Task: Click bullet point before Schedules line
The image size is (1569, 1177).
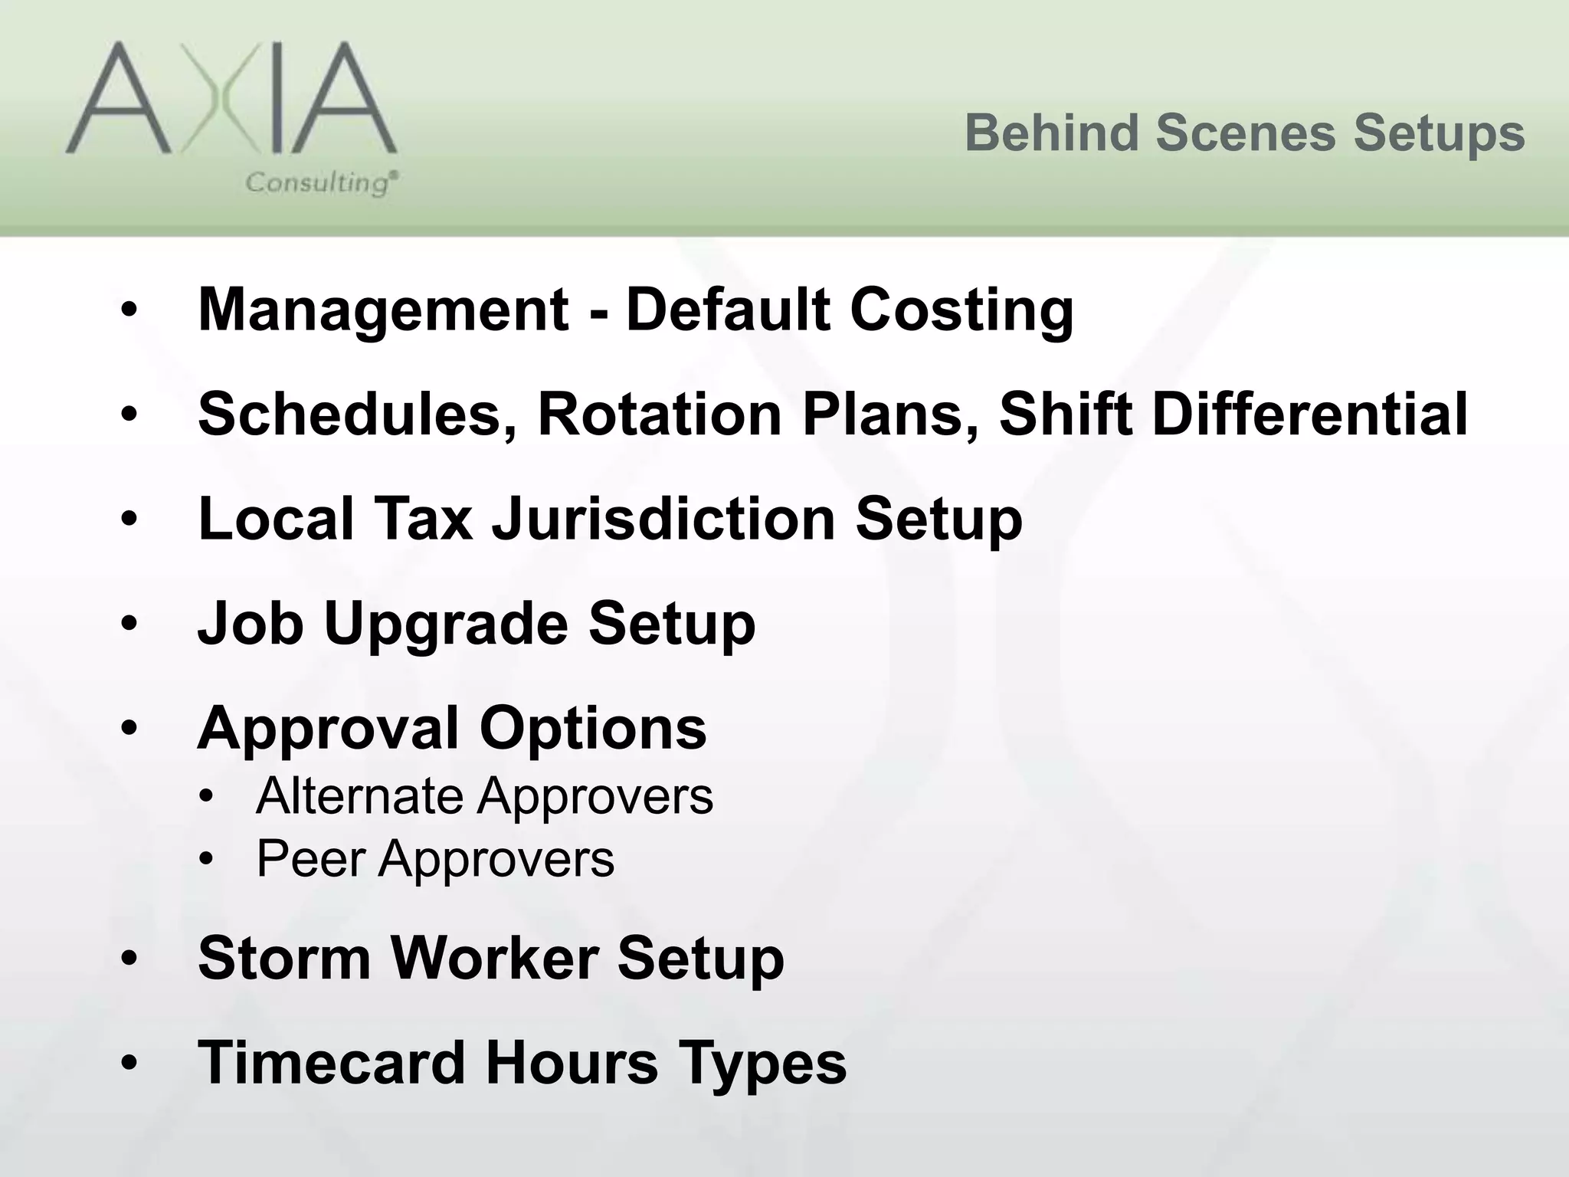Action: (129, 415)
